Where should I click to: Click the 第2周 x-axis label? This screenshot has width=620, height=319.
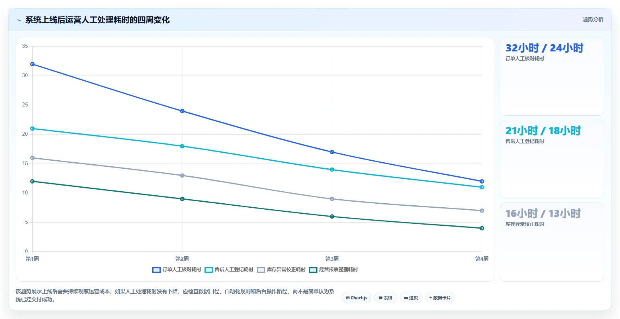point(182,259)
